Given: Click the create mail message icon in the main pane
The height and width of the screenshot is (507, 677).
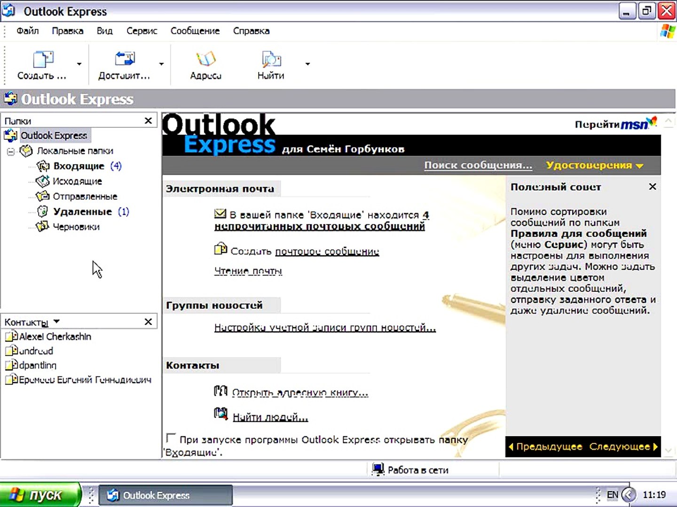Looking at the screenshot, I should pyautogui.click(x=220, y=248).
